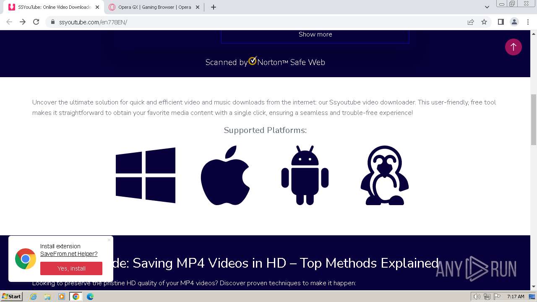The width and height of the screenshot is (537, 302).
Task: Click the Chrome logo in install popup
Action: coord(26,259)
